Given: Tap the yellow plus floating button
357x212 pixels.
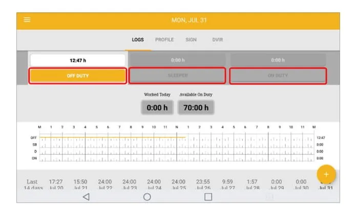Looking at the screenshot, I should coord(326,174).
